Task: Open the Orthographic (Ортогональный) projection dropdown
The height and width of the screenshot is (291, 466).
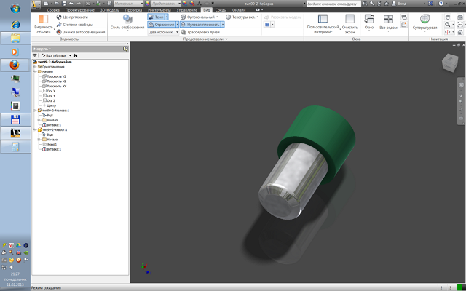Action: [199, 16]
